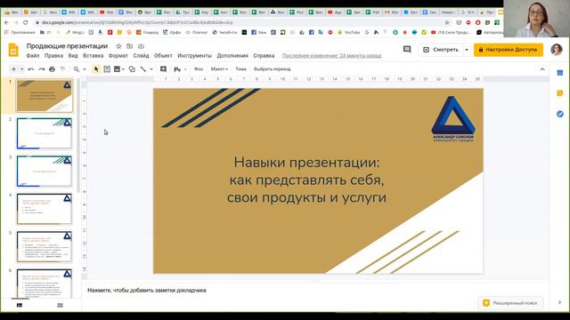Add a comment from toolbar
This screenshot has height=320, width=570.
tap(163, 69)
